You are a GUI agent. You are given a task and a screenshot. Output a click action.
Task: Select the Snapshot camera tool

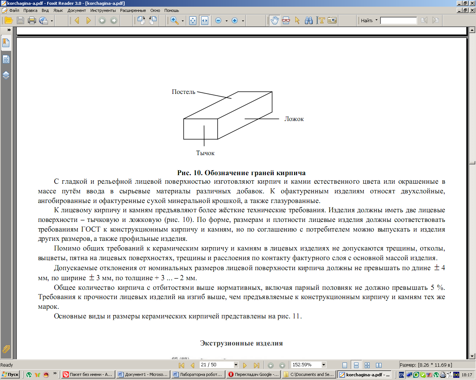tap(332, 20)
